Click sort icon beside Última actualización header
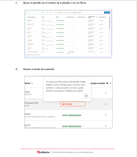The image size is (137, 157). pyautogui.click(x=107, y=17)
